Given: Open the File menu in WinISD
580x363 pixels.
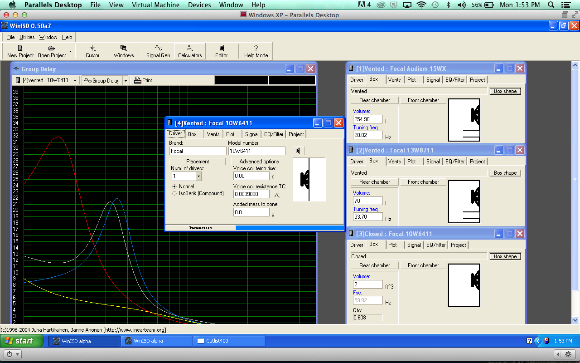Looking at the screenshot, I should [11, 37].
